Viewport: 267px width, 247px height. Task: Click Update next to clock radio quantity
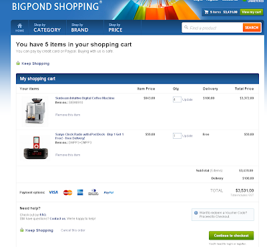coord(188,136)
